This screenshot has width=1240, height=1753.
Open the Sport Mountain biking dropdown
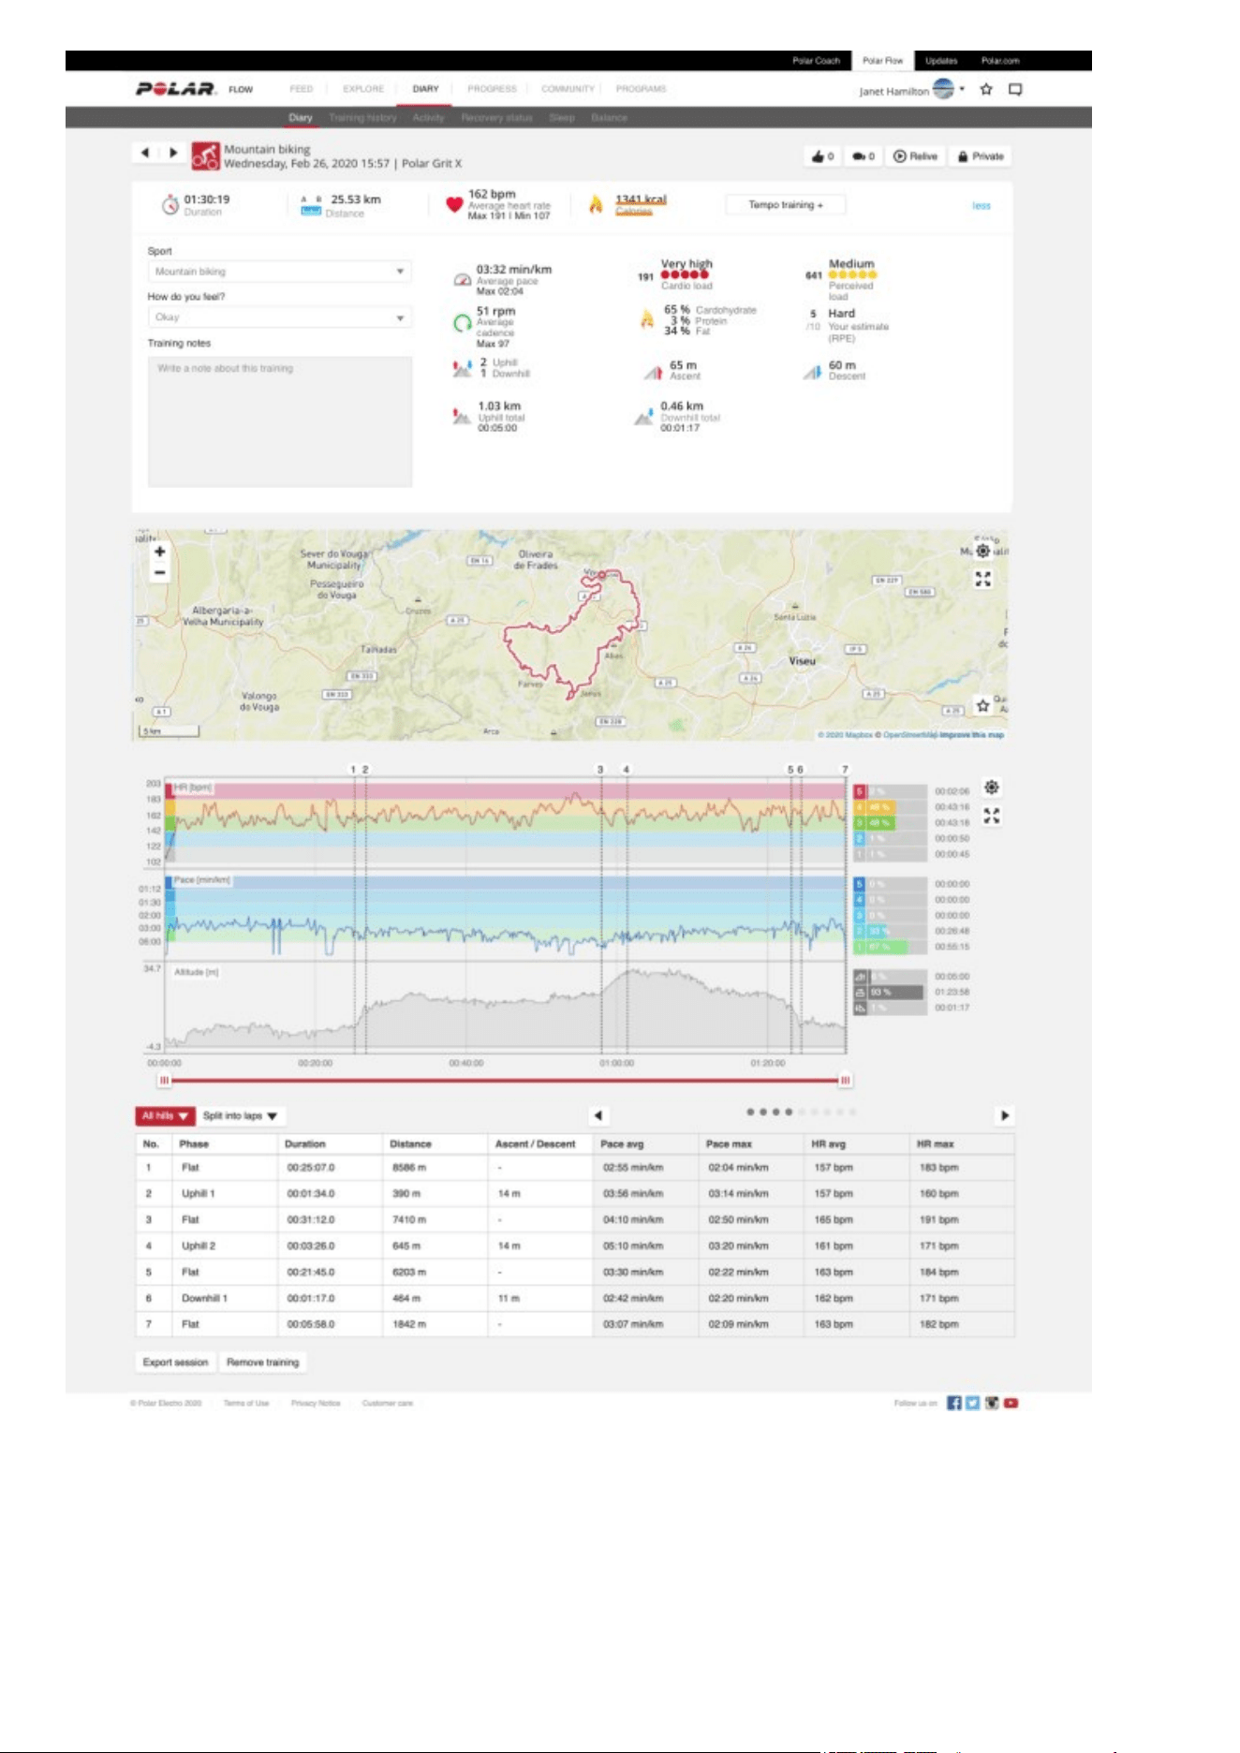280,272
